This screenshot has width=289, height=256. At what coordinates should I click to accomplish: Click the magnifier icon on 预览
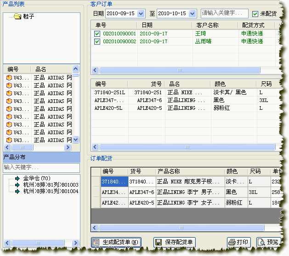[261, 242]
